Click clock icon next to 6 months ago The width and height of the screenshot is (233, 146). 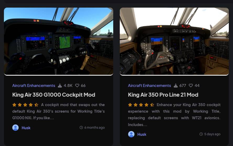pyautogui.click(x=81, y=128)
